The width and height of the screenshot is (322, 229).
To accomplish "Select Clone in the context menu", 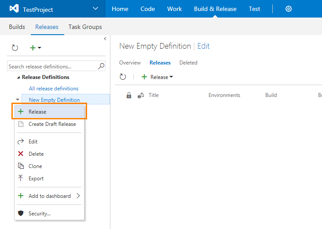I will pyautogui.click(x=35, y=166).
